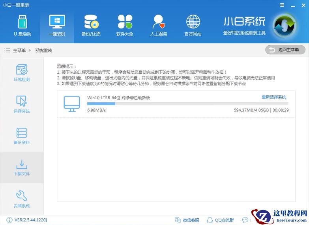Image resolution: width=309 pixels, height=225 pixels.
Task: Click the chat bubble feedback icon in footer
Action: (x=245, y=220)
